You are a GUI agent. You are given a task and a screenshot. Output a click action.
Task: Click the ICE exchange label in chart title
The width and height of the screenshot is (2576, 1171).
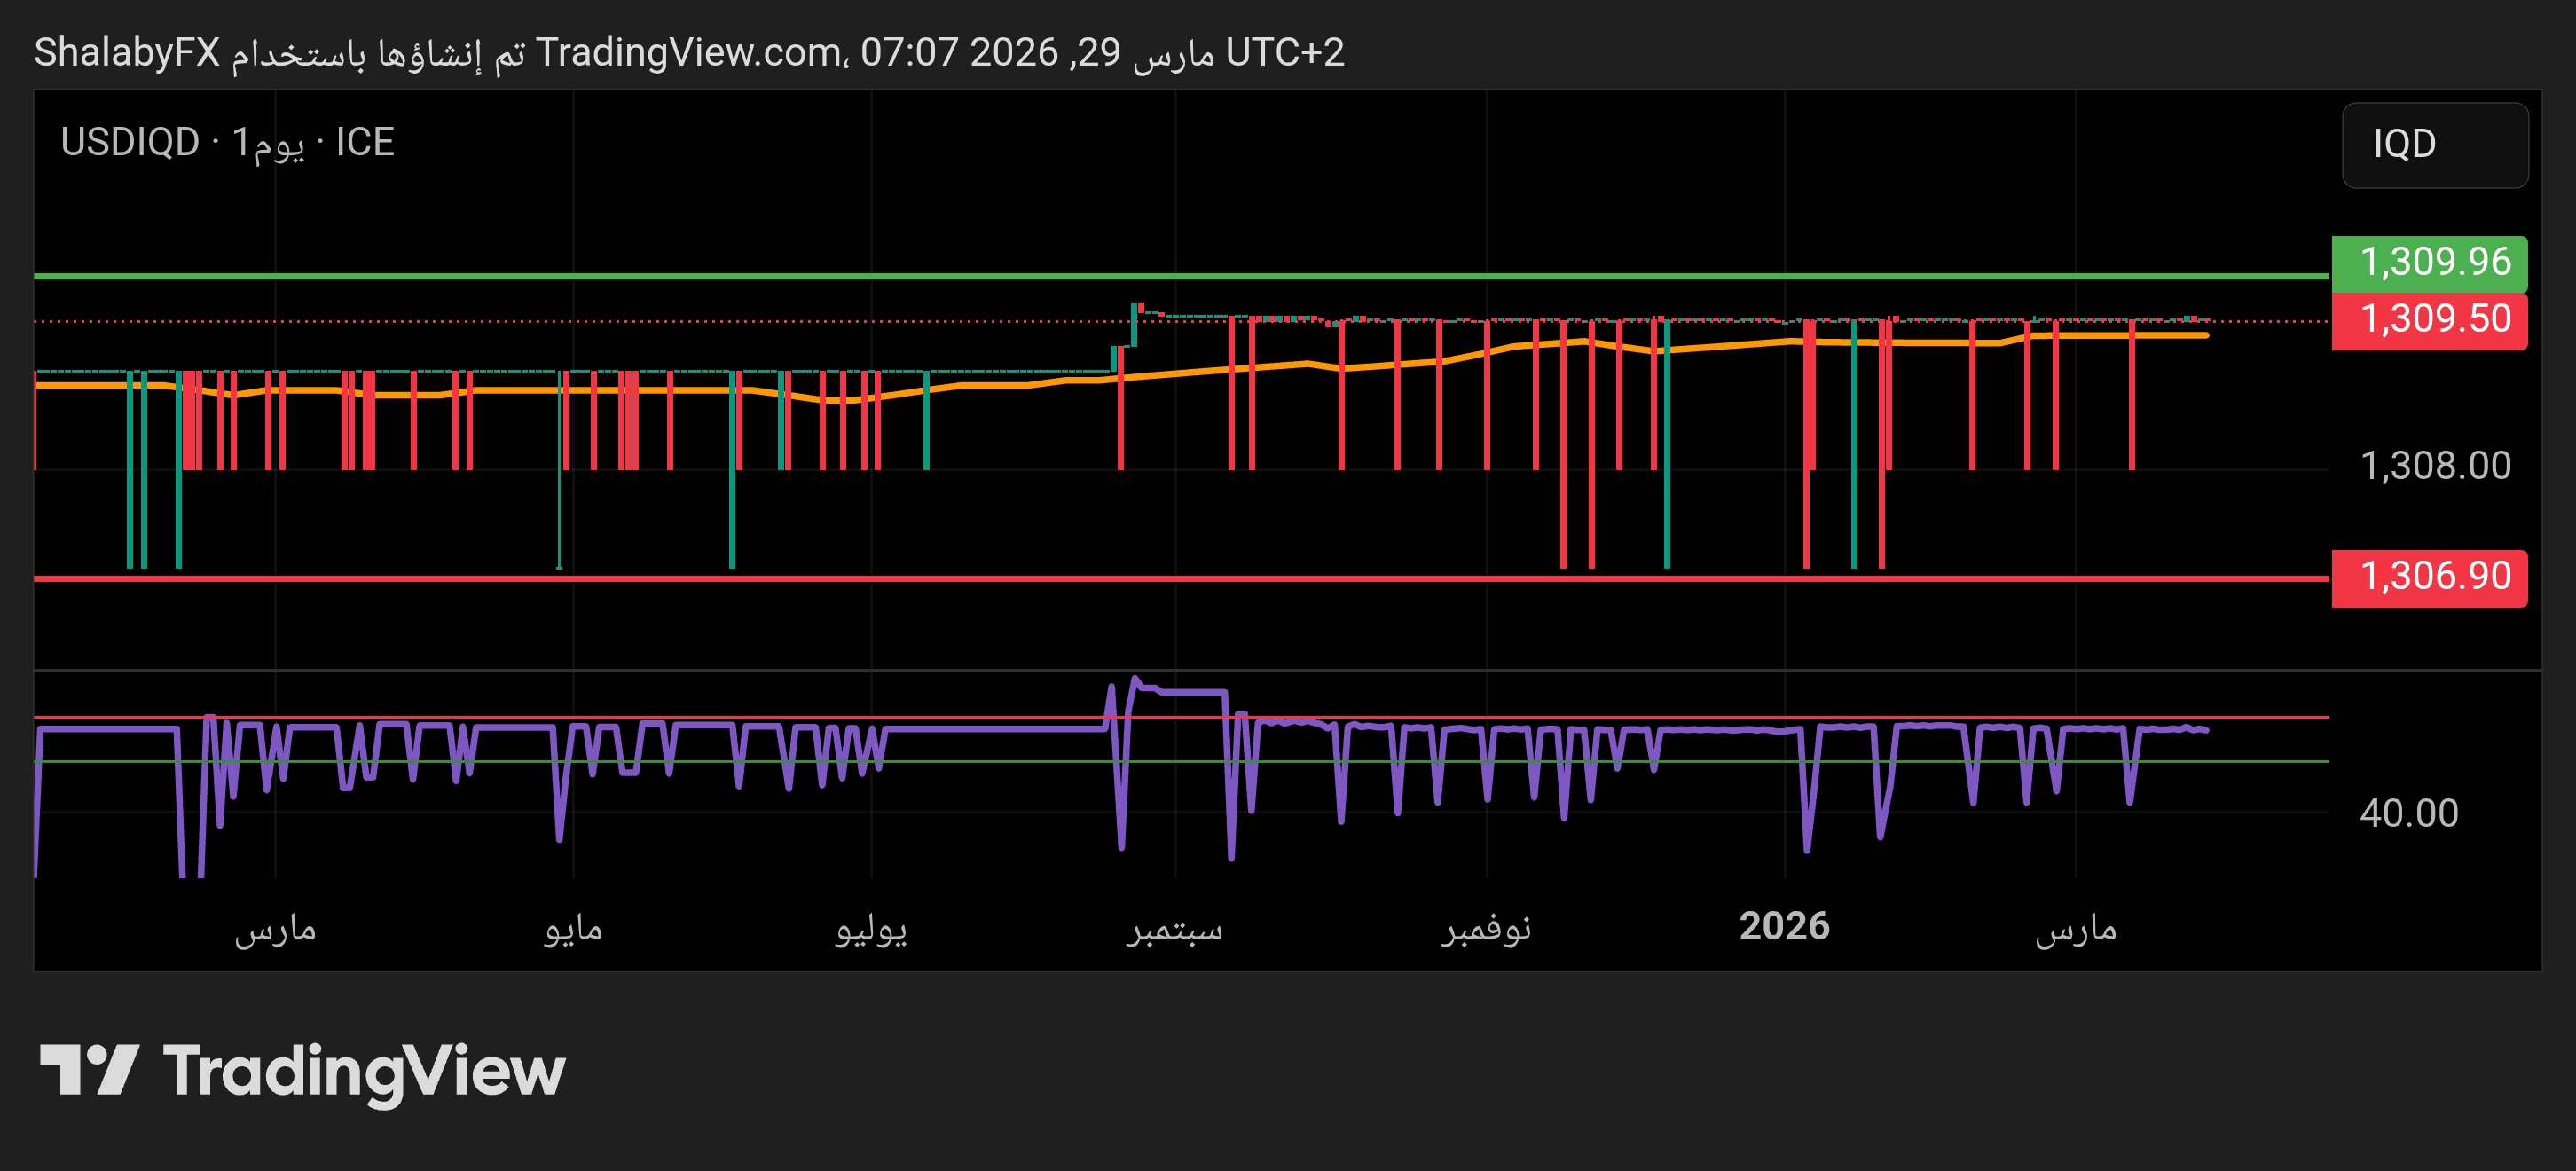pos(365,142)
